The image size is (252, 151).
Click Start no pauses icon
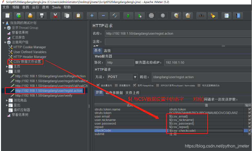tap(140, 16)
